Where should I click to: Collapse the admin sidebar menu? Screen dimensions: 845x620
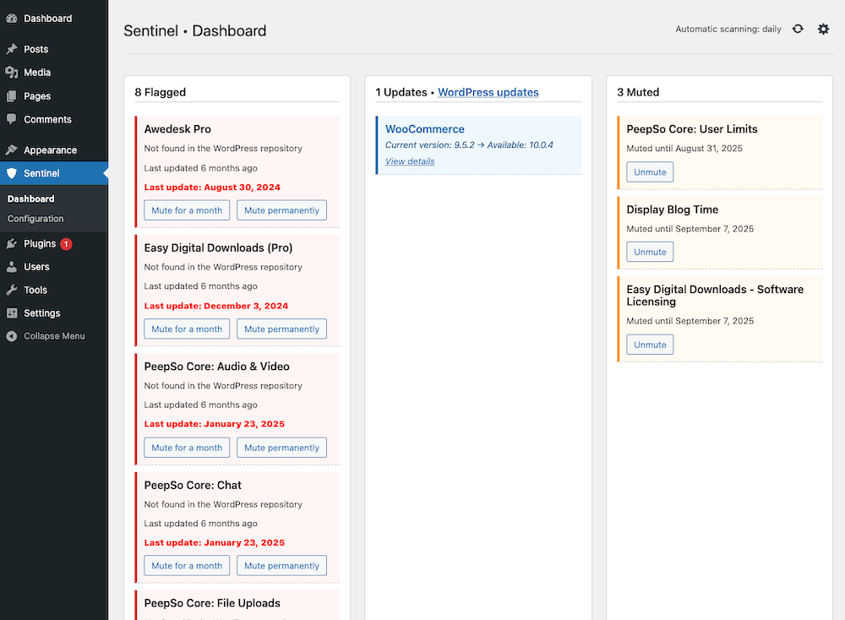tap(54, 336)
